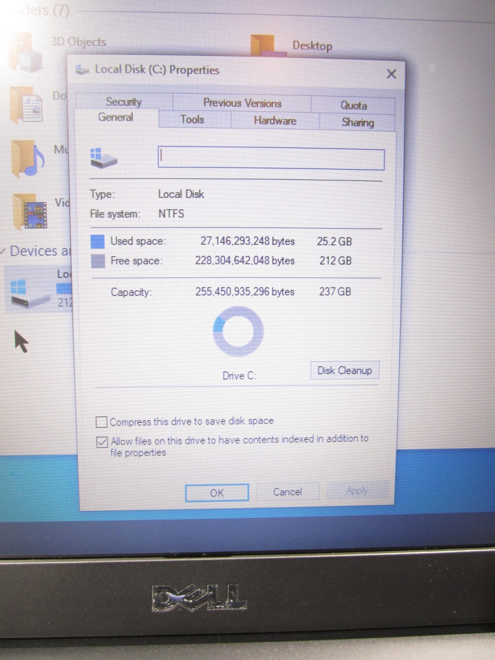Image resolution: width=495 pixels, height=660 pixels.
Task: Switch to the Sharing tab
Action: pos(358,123)
